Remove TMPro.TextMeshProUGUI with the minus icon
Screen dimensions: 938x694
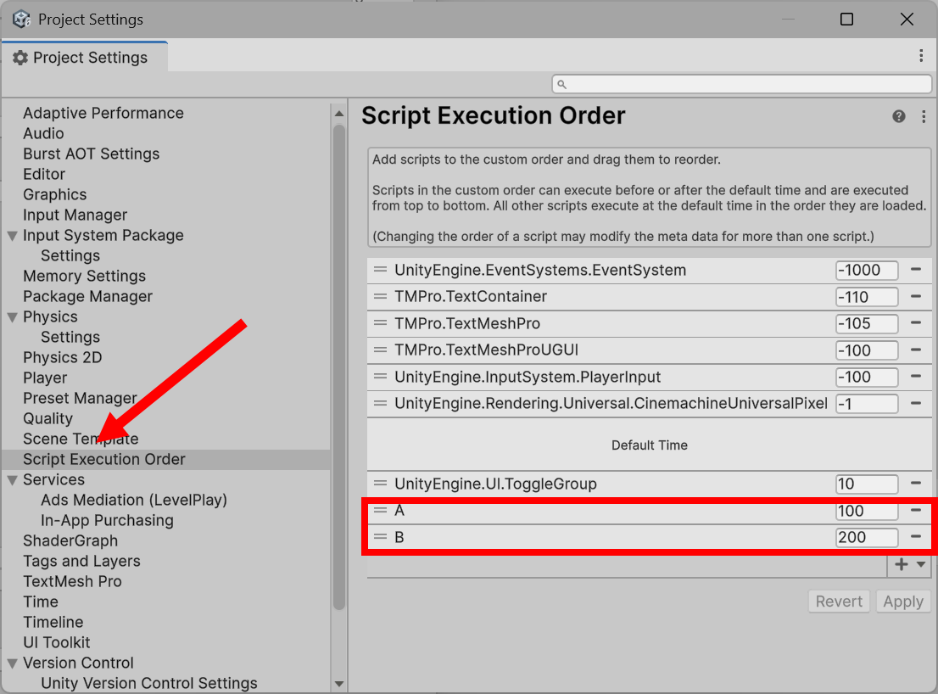point(915,350)
